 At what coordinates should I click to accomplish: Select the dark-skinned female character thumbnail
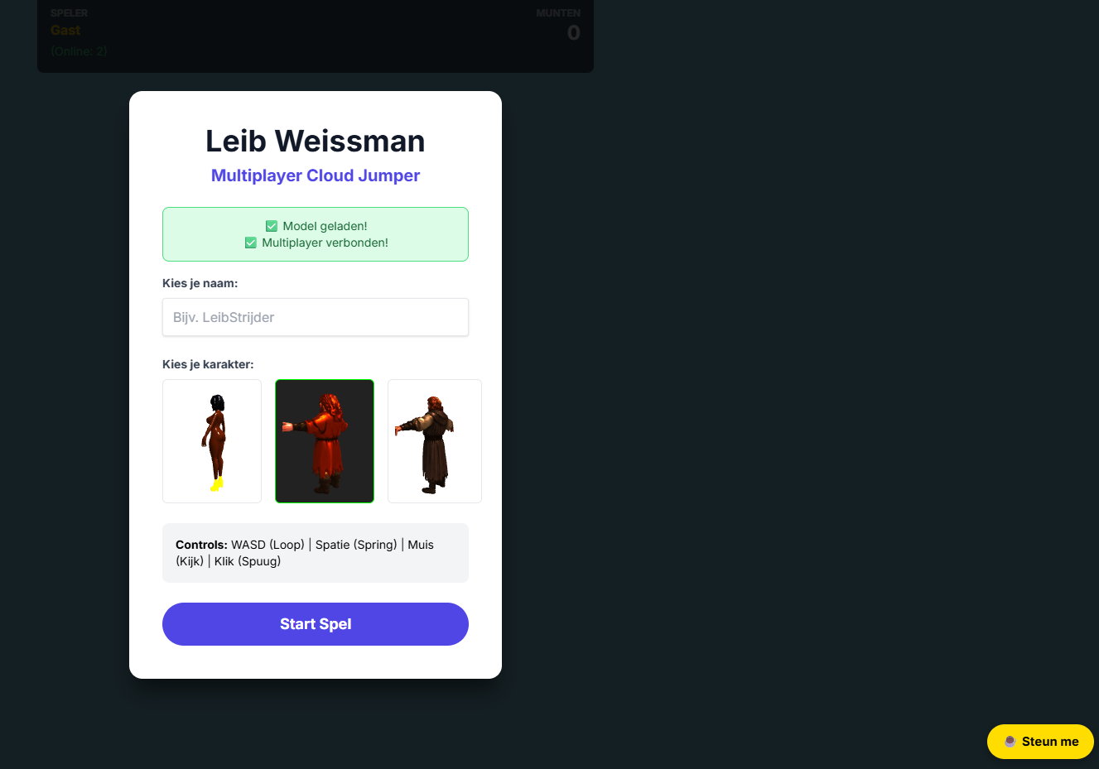pos(212,441)
